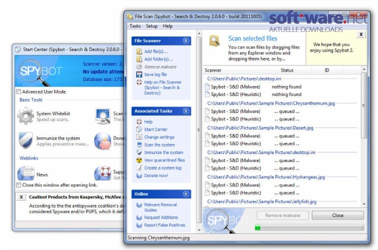Screen dimensions: 378x250
Task: Click the ID column header
Action: click(x=326, y=70)
